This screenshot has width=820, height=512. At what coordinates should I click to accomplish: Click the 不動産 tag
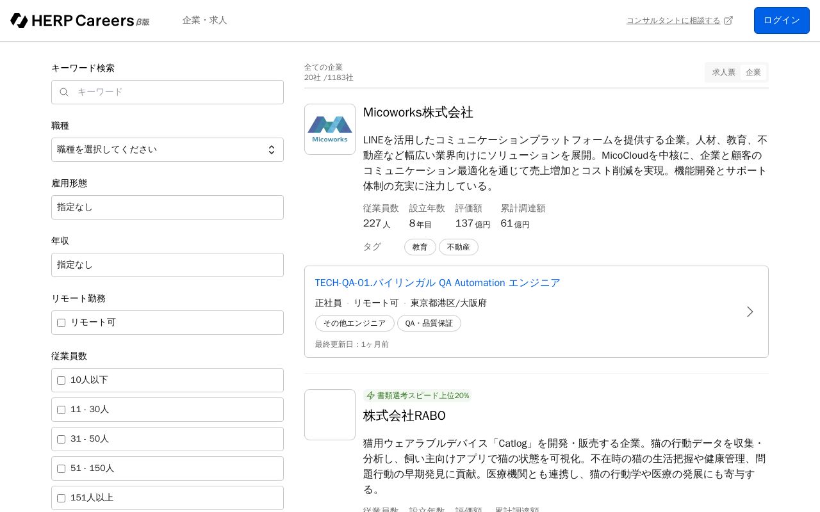pos(459,247)
